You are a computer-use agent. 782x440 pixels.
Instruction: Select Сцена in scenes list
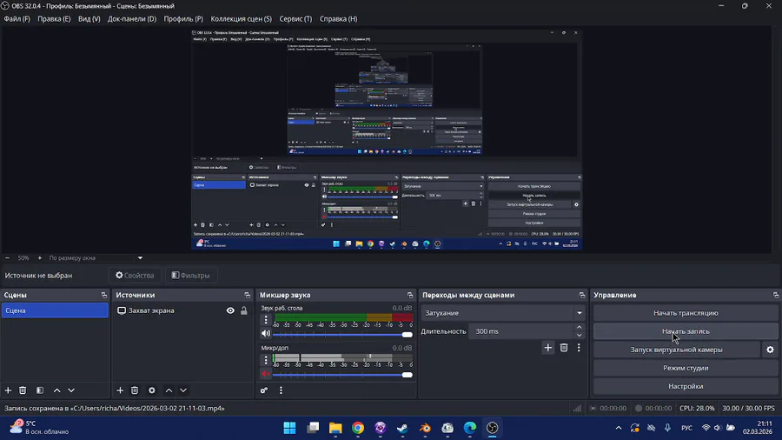click(55, 310)
